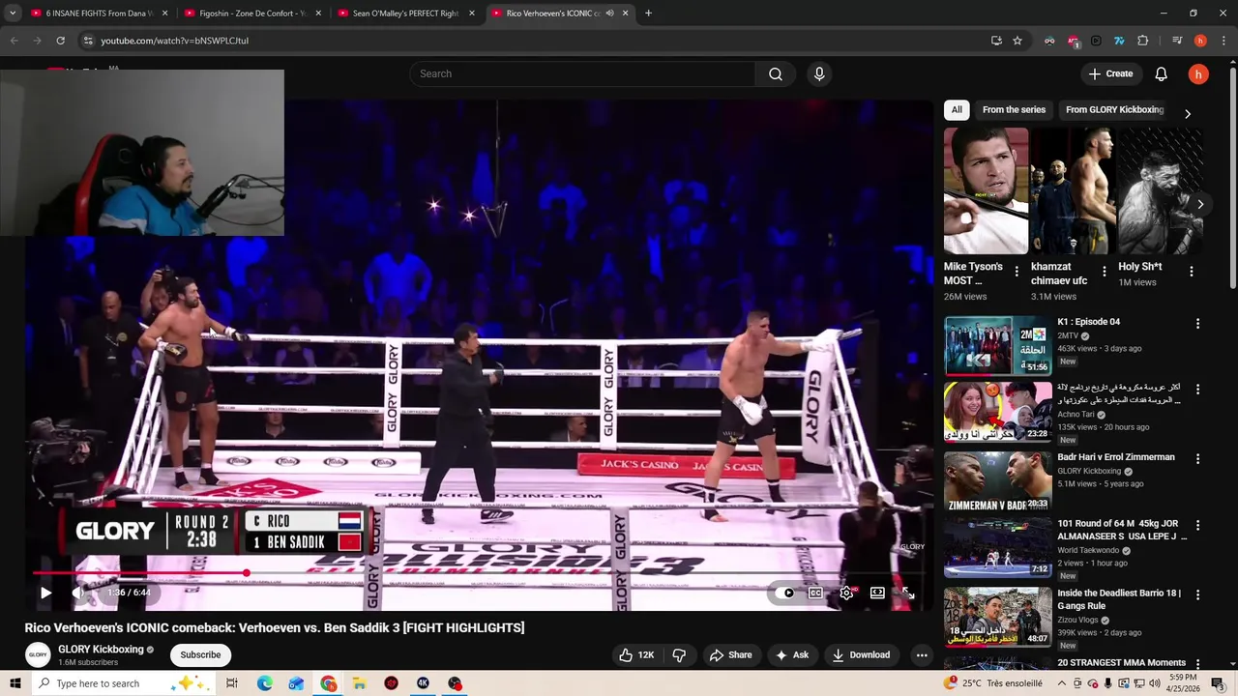Select the All filter chip

957,109
